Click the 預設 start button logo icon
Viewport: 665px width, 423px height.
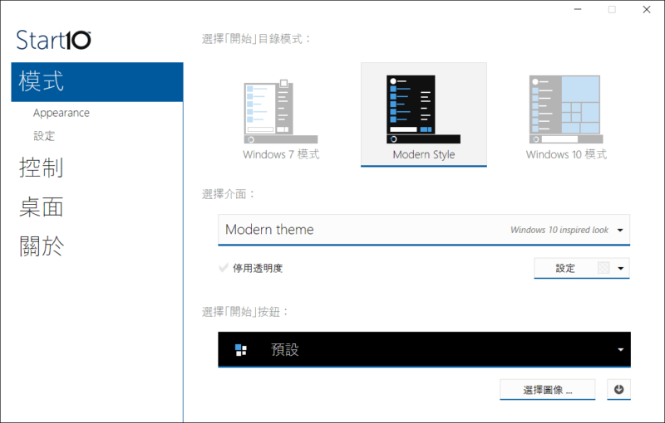click(241, 350)
